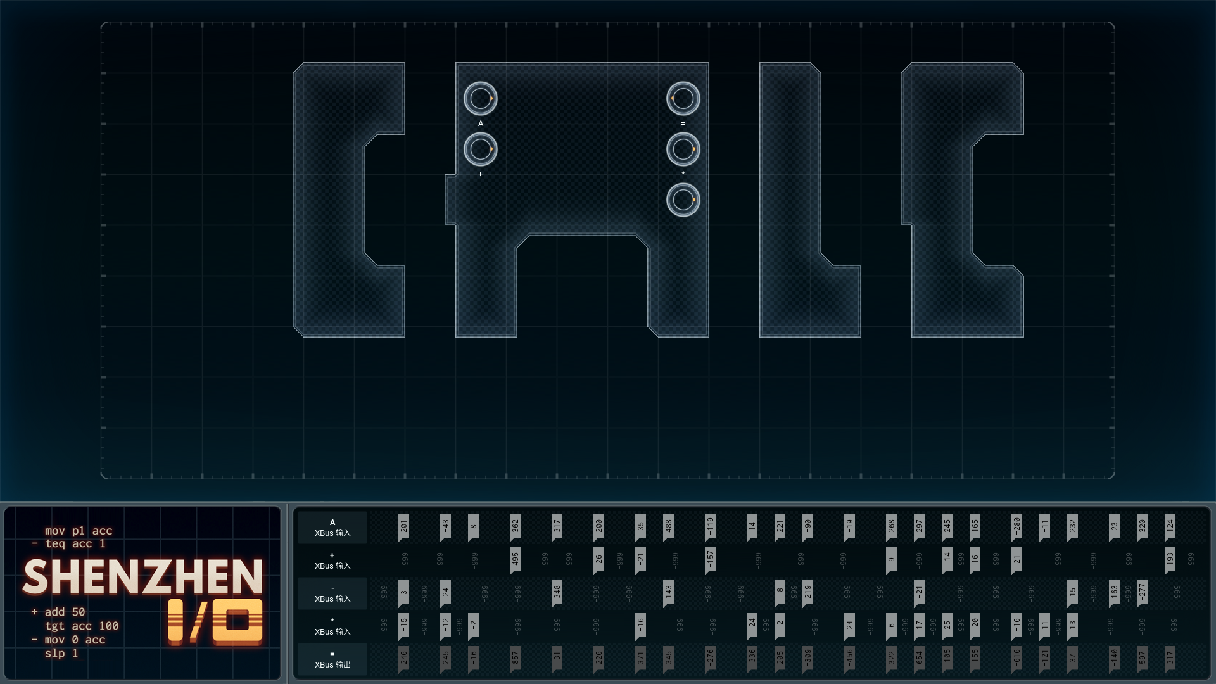Click value 163 in the - row

(1115, 592)
